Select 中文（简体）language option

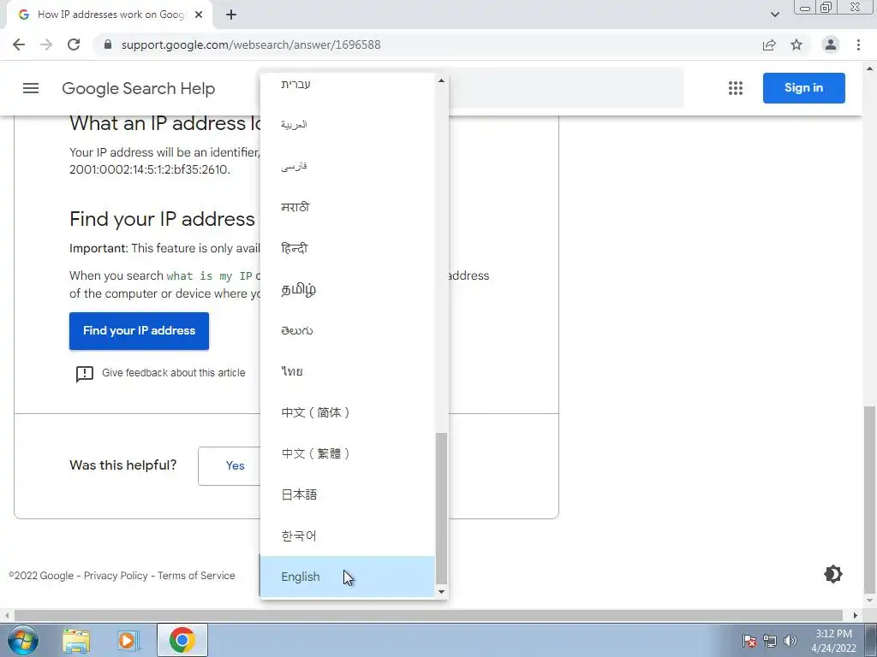click(x=348, y=412)
